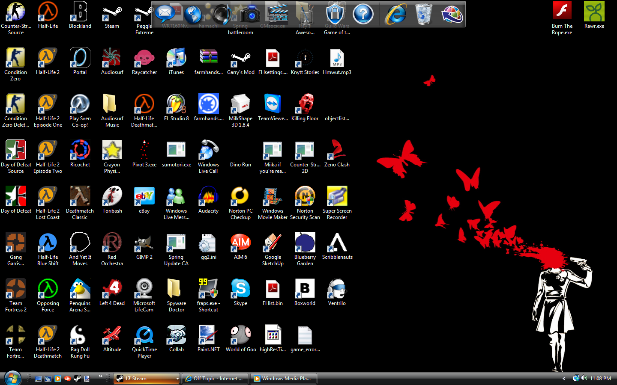Select the Dino Run desktop label
The image size is (617, 385).
pyautogui.click(x=241, y=165)
